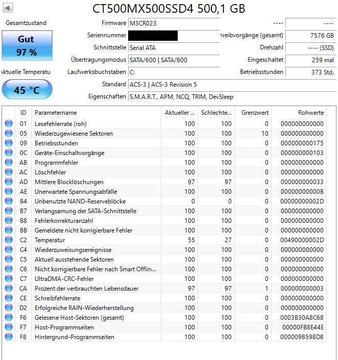The image size is (338, 360).
Task: Click the ID column header
Action: [x=23, y=113]
